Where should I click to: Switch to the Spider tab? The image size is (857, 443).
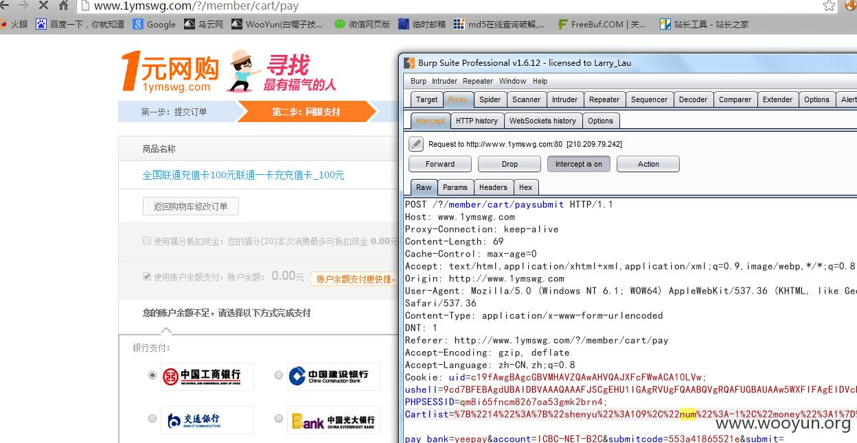click(490, 99)
